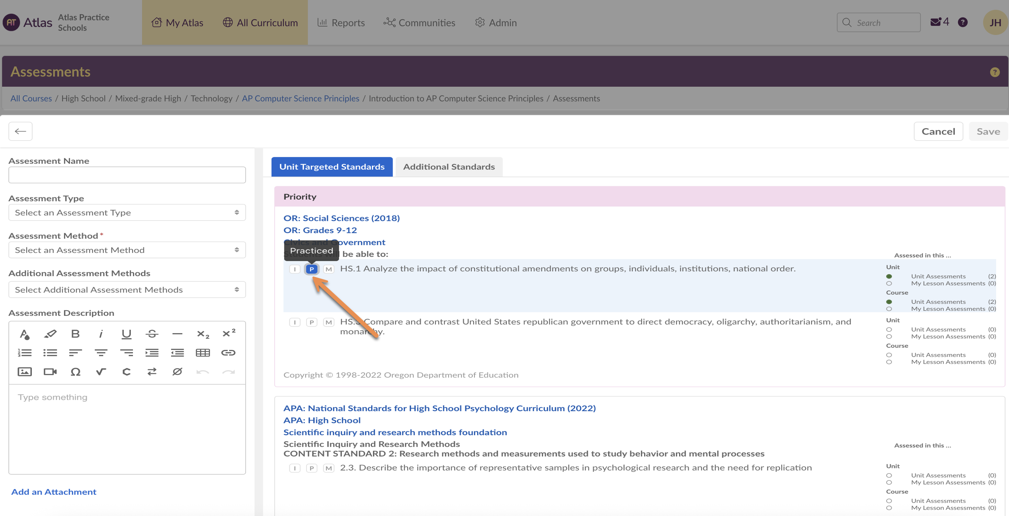Click the Bold formatting icon
Image resolution: width=1009 pixels, height=516 pixels.
(75, 334)
